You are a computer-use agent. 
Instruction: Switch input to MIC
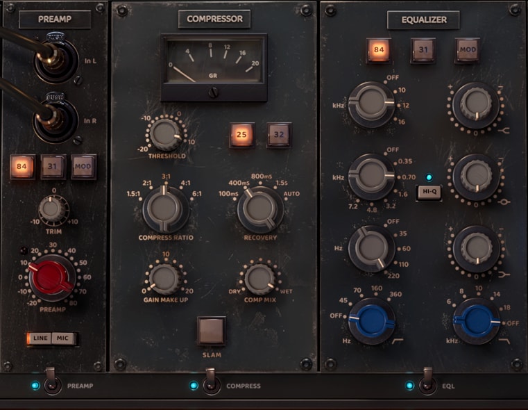[x=62, y=338]
